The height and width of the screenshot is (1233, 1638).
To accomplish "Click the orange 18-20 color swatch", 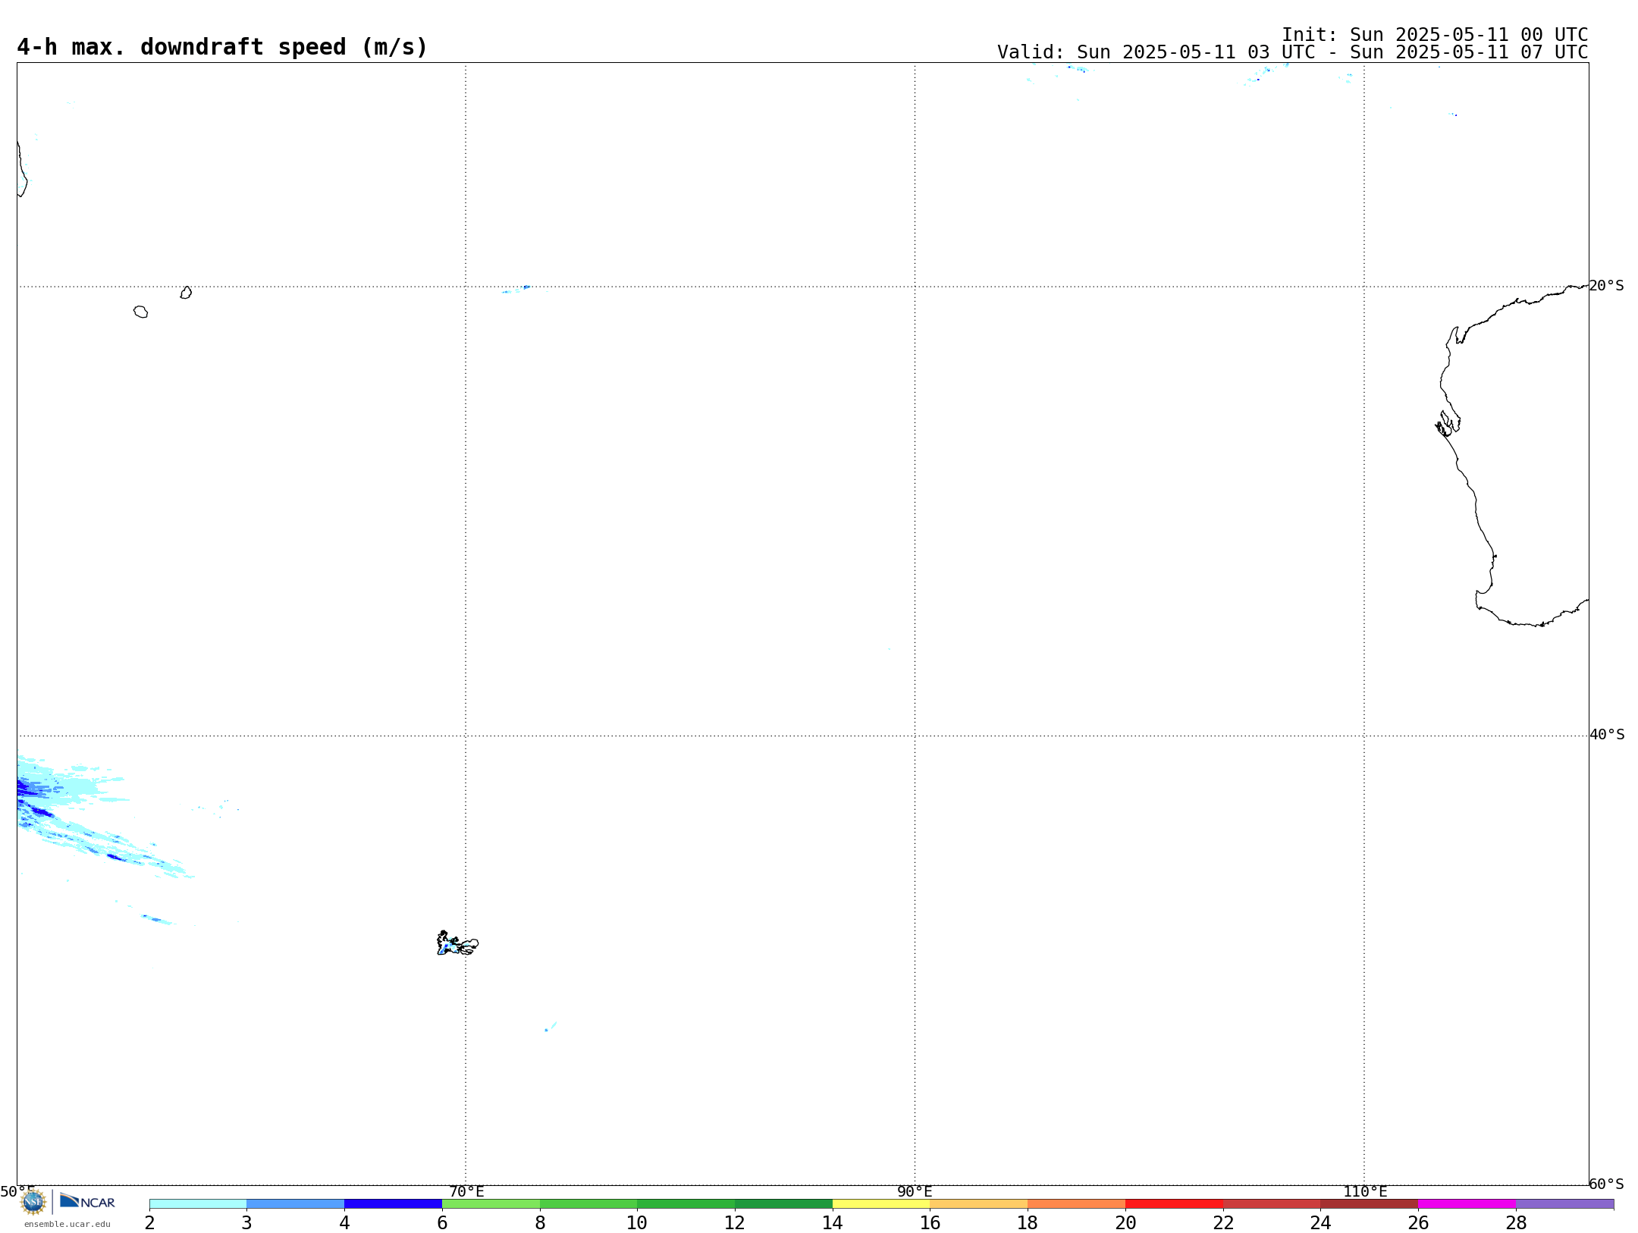I will (x=1076, y=1204).
